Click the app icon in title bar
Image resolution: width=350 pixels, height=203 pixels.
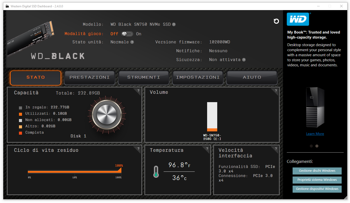pyautogui.click(x=7, y=6)
